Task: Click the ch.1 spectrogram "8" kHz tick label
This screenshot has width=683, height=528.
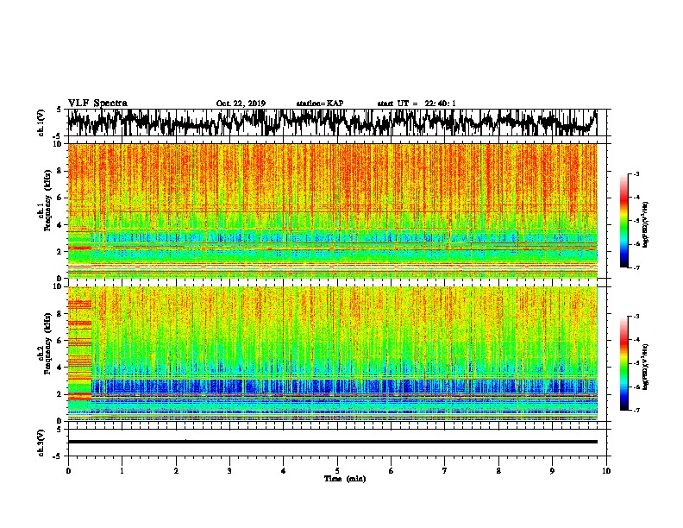Action: (x=60, y=171)
